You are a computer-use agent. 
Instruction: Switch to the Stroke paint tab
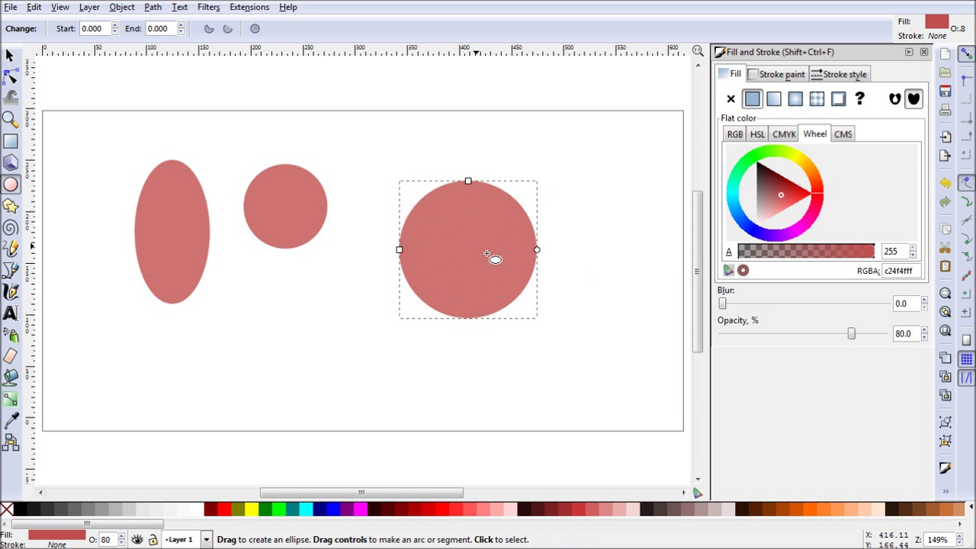point(776,74)
